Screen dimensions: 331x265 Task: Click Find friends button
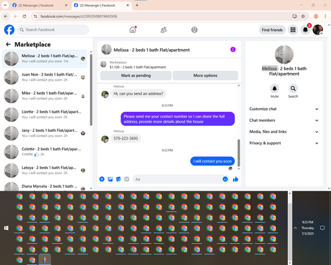point(272,30)
